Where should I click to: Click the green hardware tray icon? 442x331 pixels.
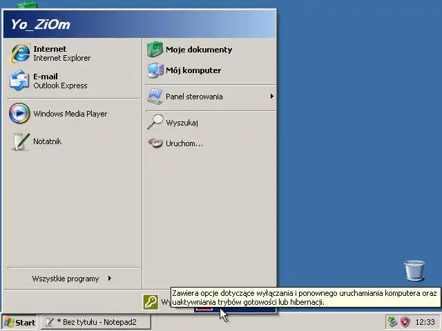point(392,322)
